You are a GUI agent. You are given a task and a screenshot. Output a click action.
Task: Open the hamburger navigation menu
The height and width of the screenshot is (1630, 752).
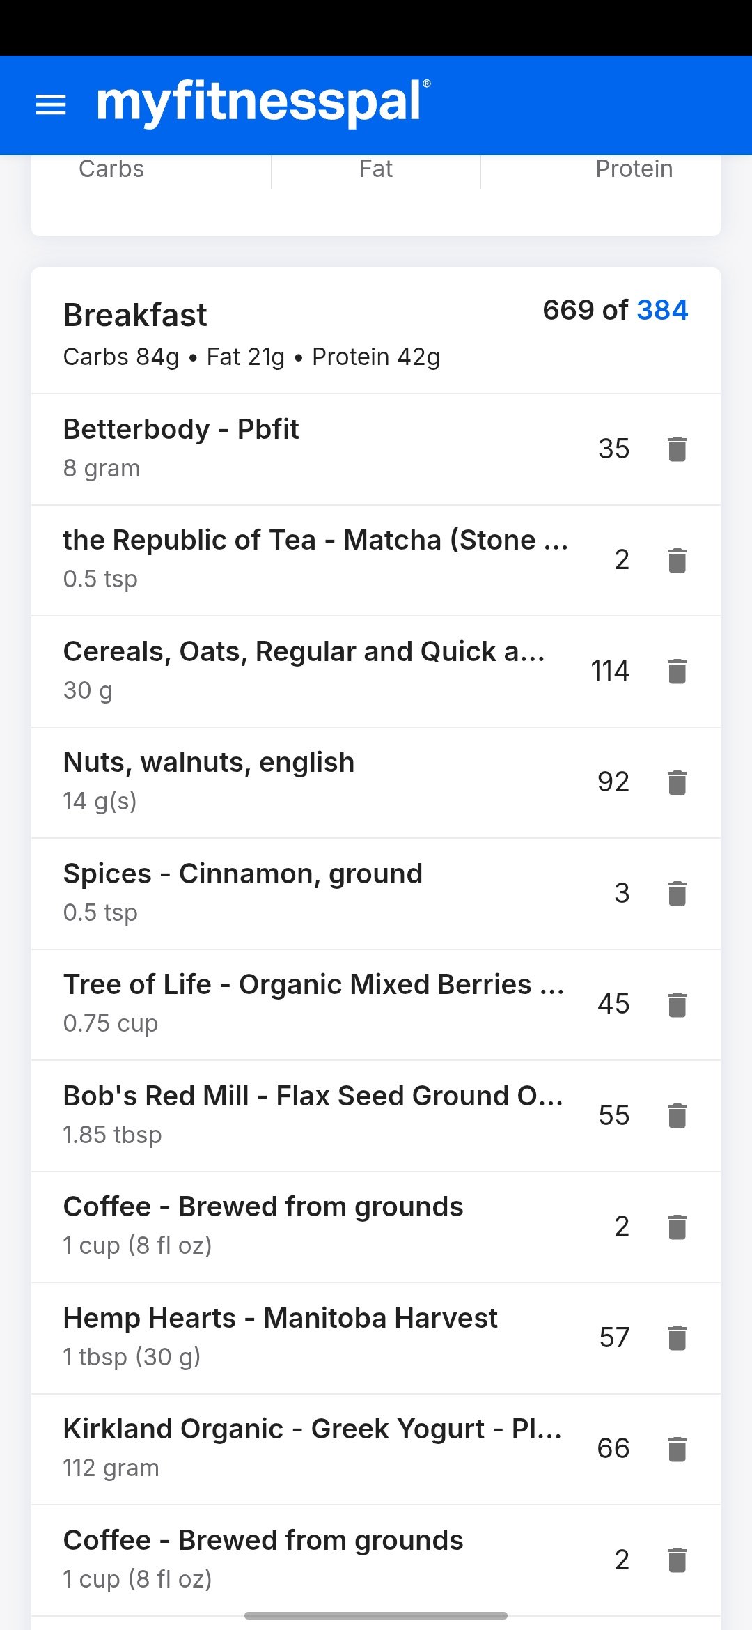tap(51, 105)
